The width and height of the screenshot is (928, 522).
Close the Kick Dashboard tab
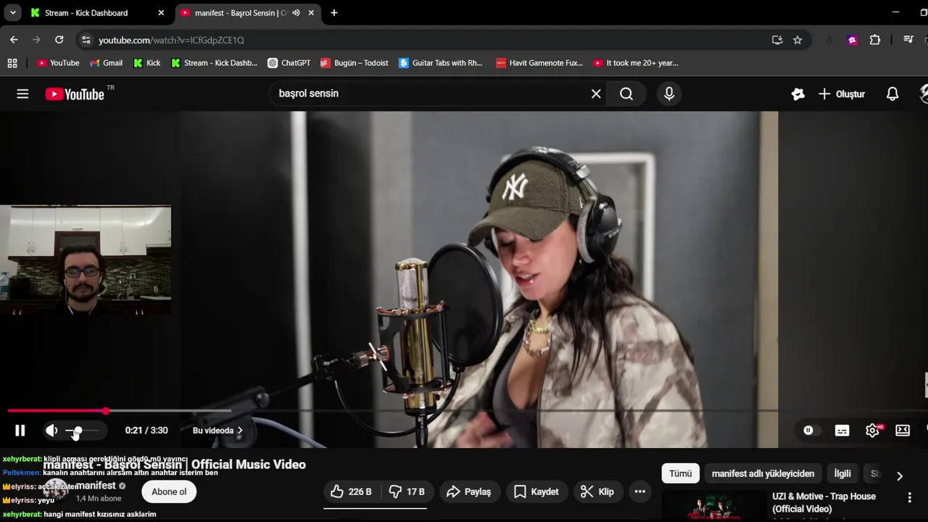[161, 13]
